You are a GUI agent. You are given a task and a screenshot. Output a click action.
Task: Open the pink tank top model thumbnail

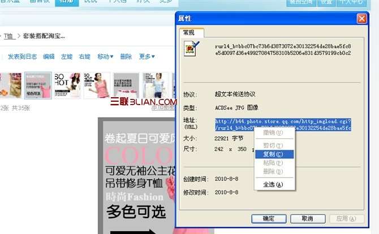point(97,85)
